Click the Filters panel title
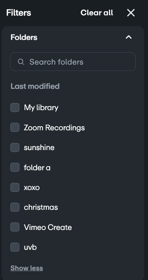This screenshot has width=148, height=280. 19,13
